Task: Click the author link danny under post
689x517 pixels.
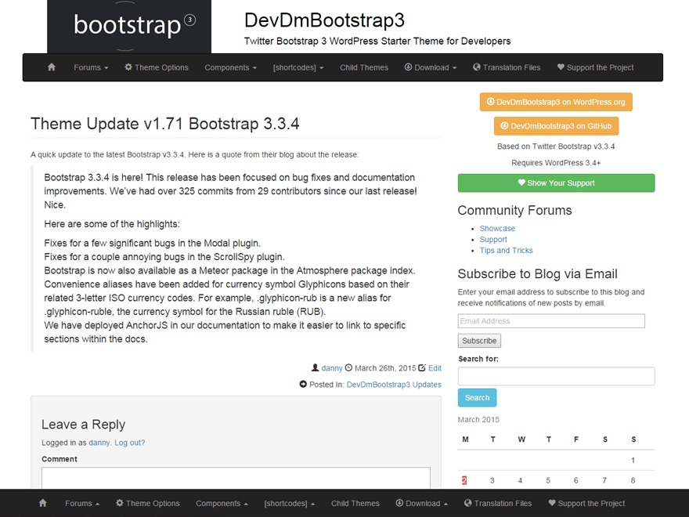Action: [332, 368]
